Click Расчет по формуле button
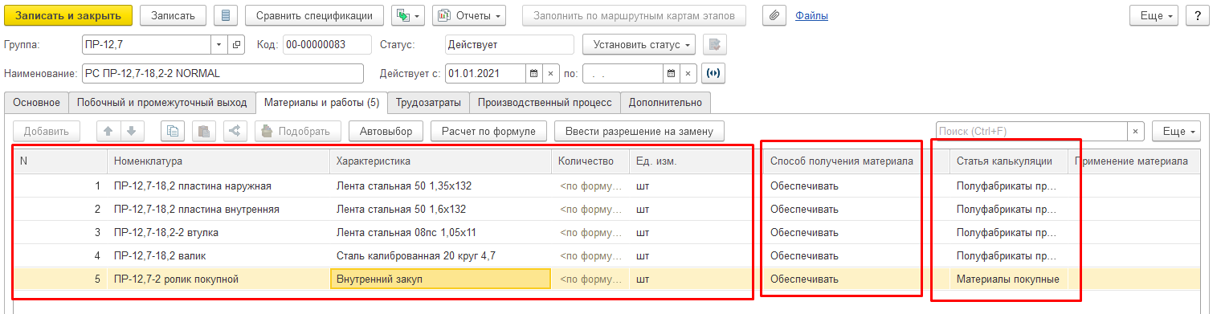Viewport: 1217px width, 314px height. (489, 131)
